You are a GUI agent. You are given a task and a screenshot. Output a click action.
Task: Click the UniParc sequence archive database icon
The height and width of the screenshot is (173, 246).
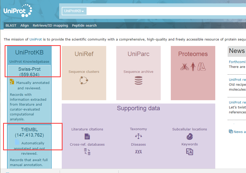point(139,80)
